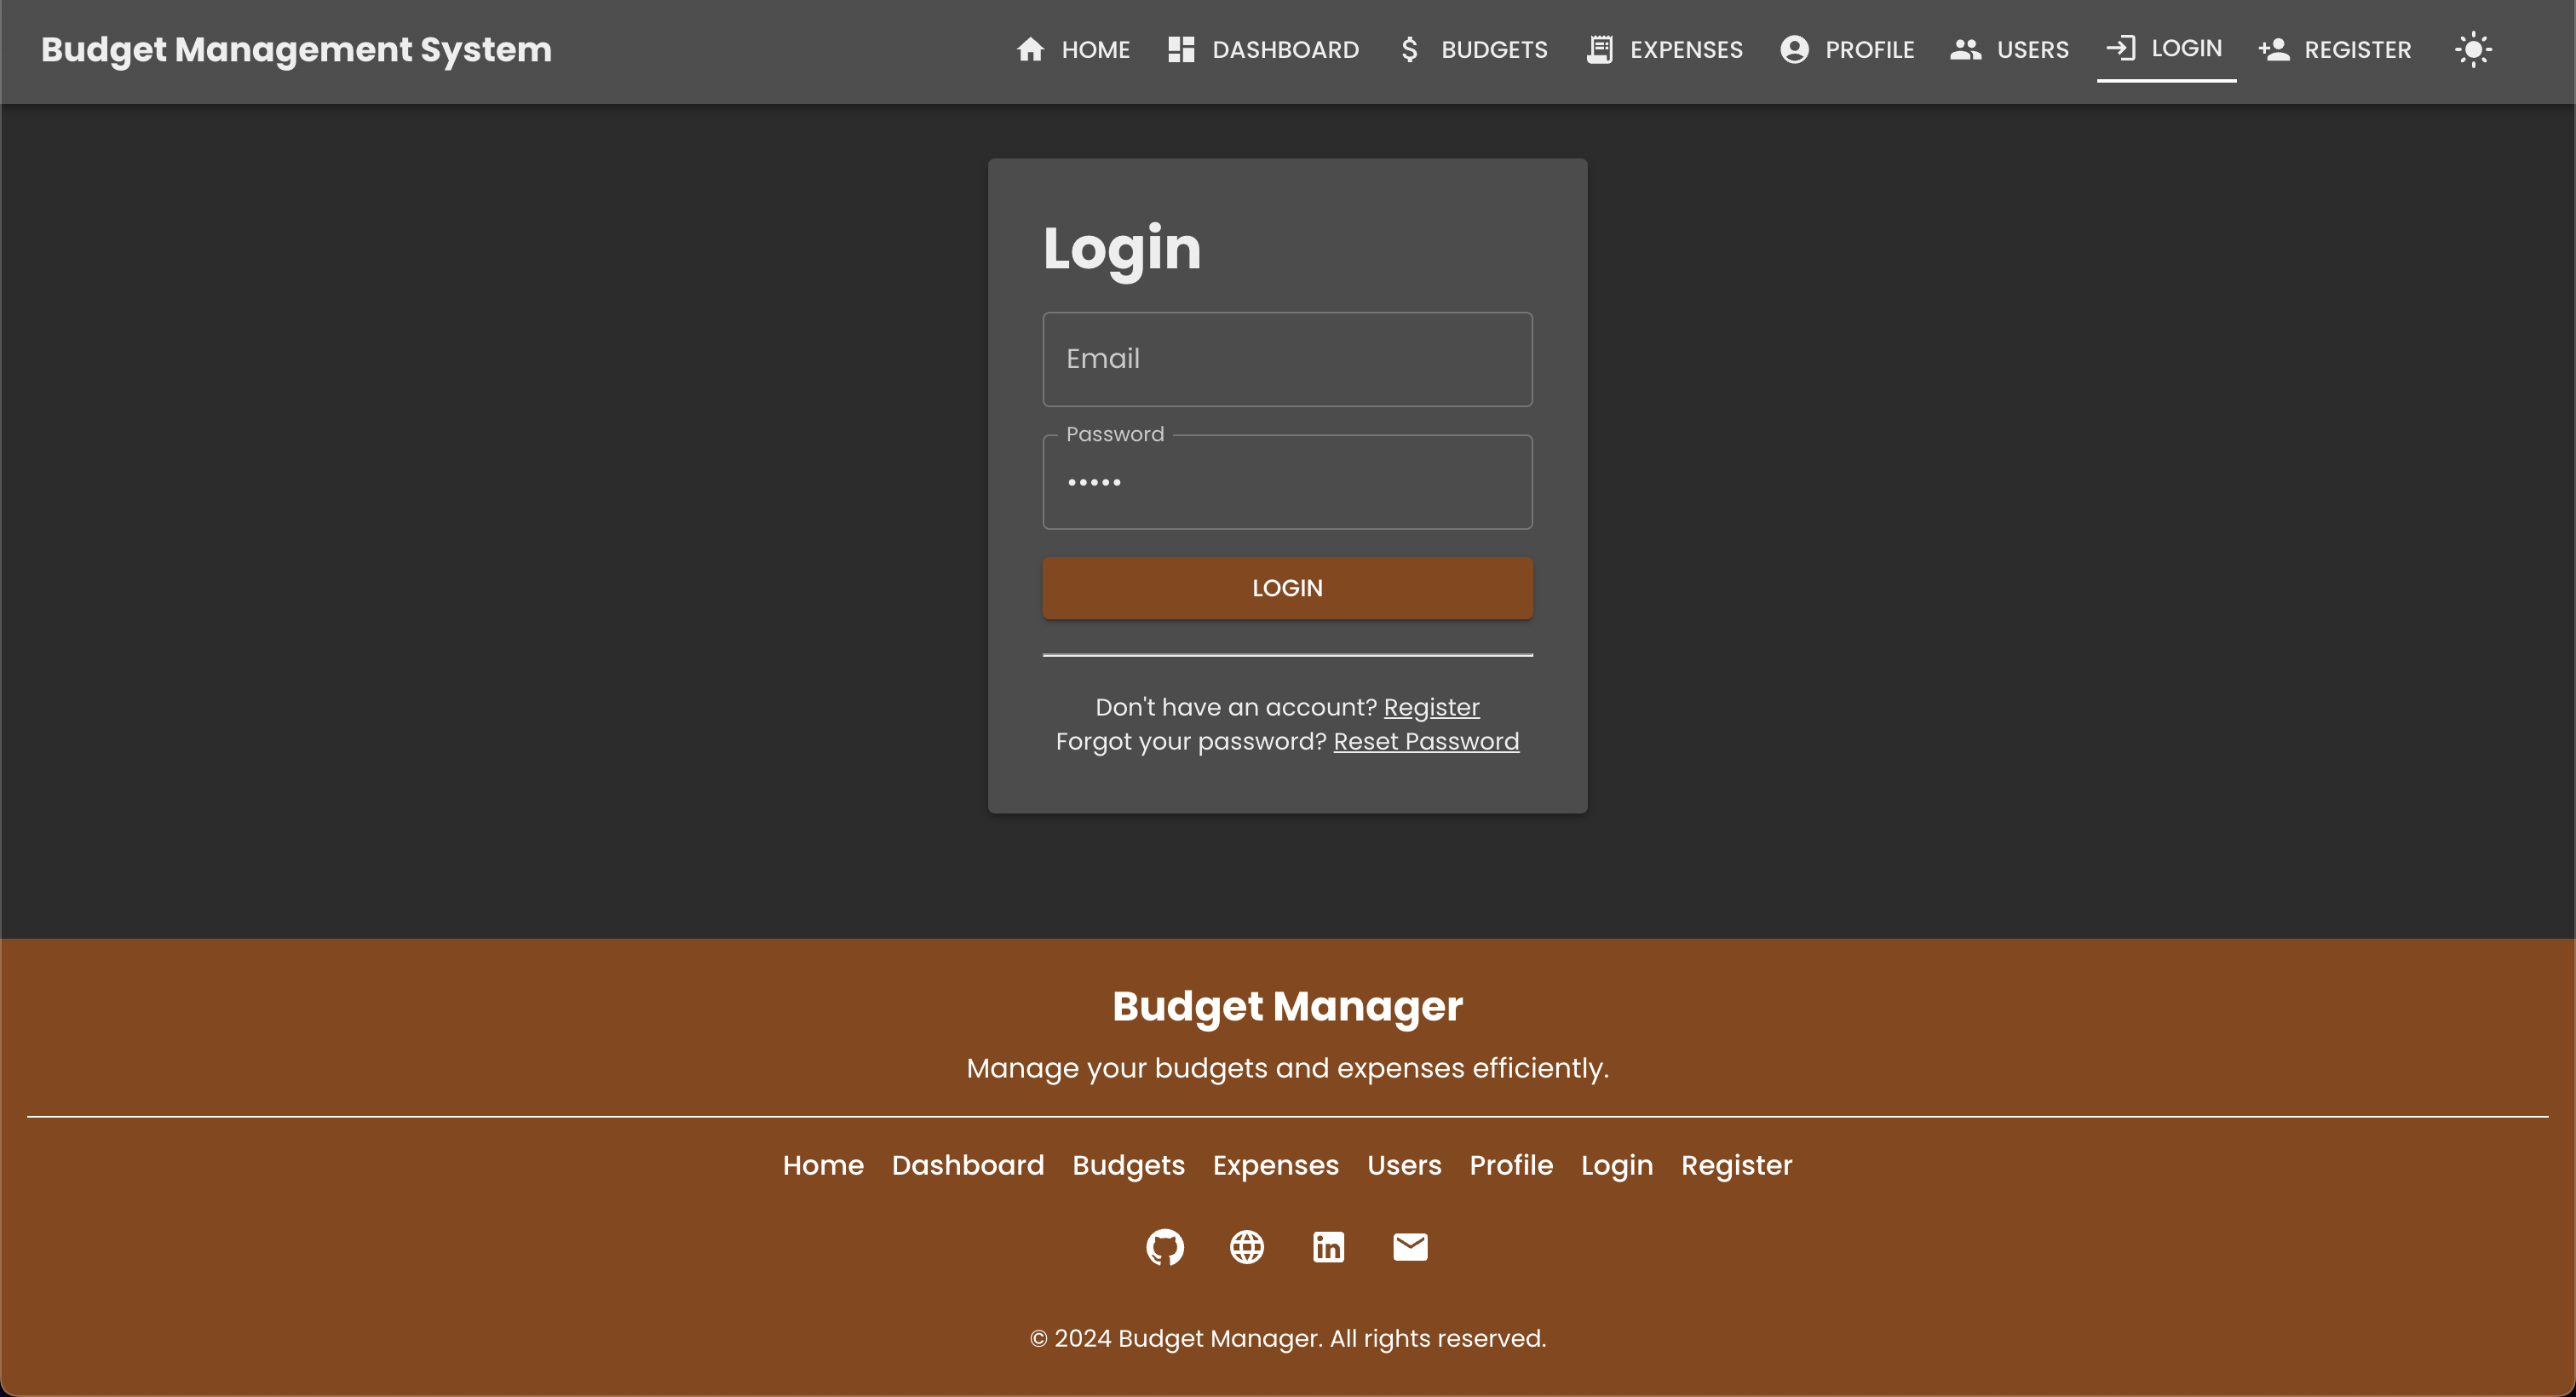The image size is (2576, 1397).
Task: Focus the Password input field
Action: 1287,482
